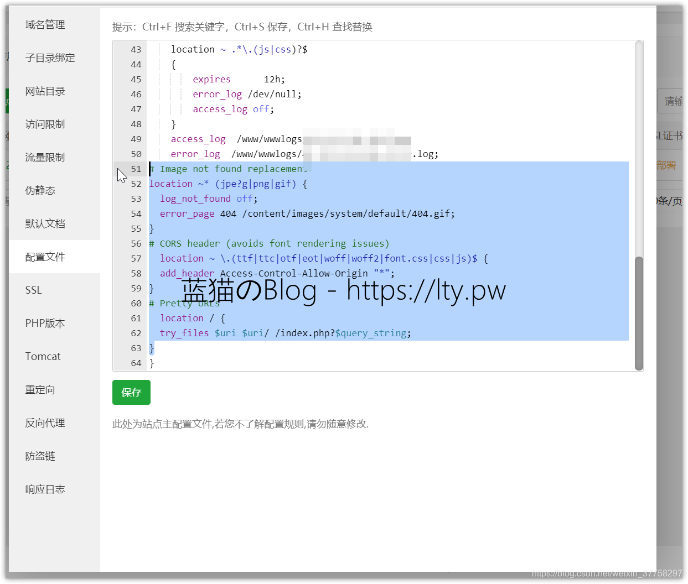Click the green 保存 button
Image resolution: width=688 pixels, height=584 pixels.
[131, 392]
